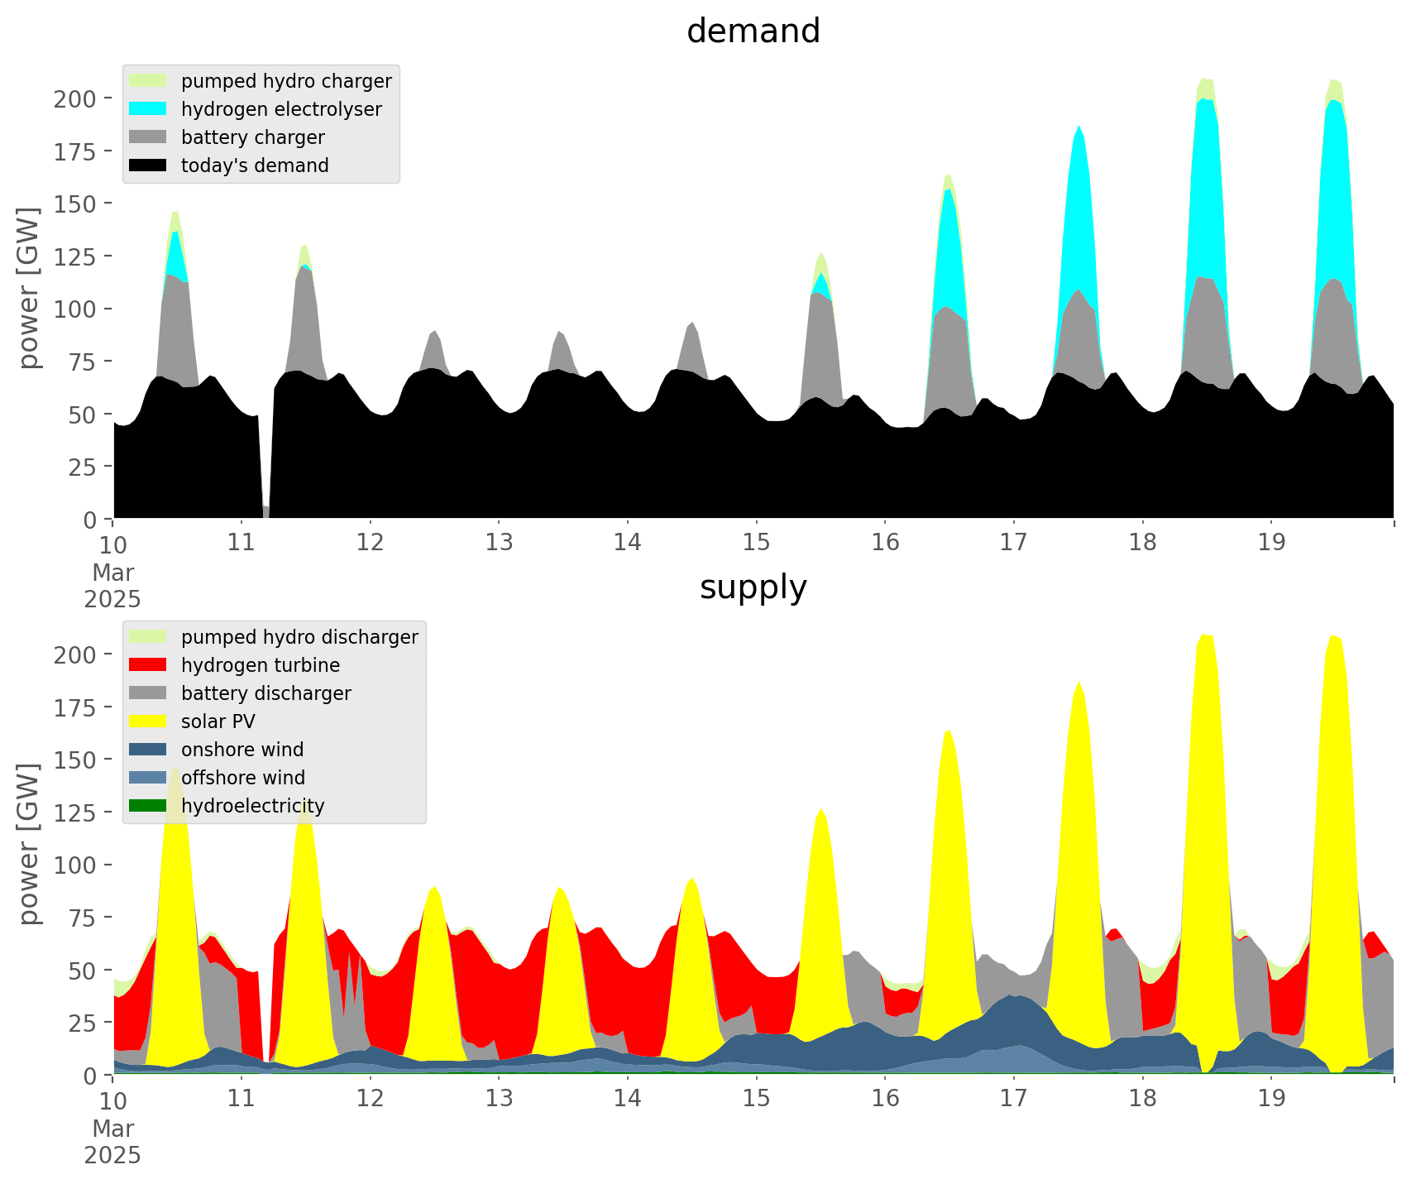
Task: Click the '19' date tick under supply chart
Action: (x=1271, y=1099)
